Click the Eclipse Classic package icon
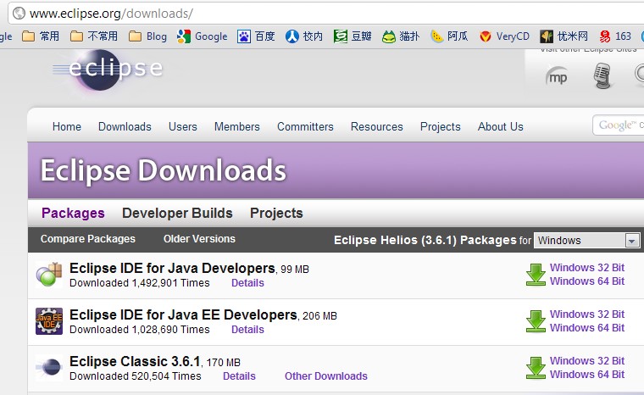Screen dimensions: 644x395 click(49, 368)
